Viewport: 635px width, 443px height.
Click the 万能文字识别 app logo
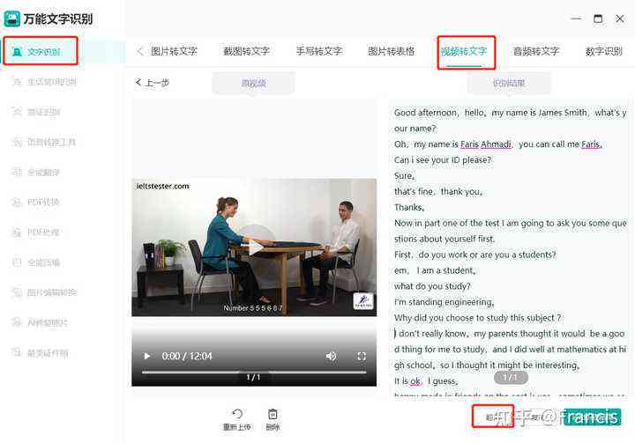coord(11,18)
